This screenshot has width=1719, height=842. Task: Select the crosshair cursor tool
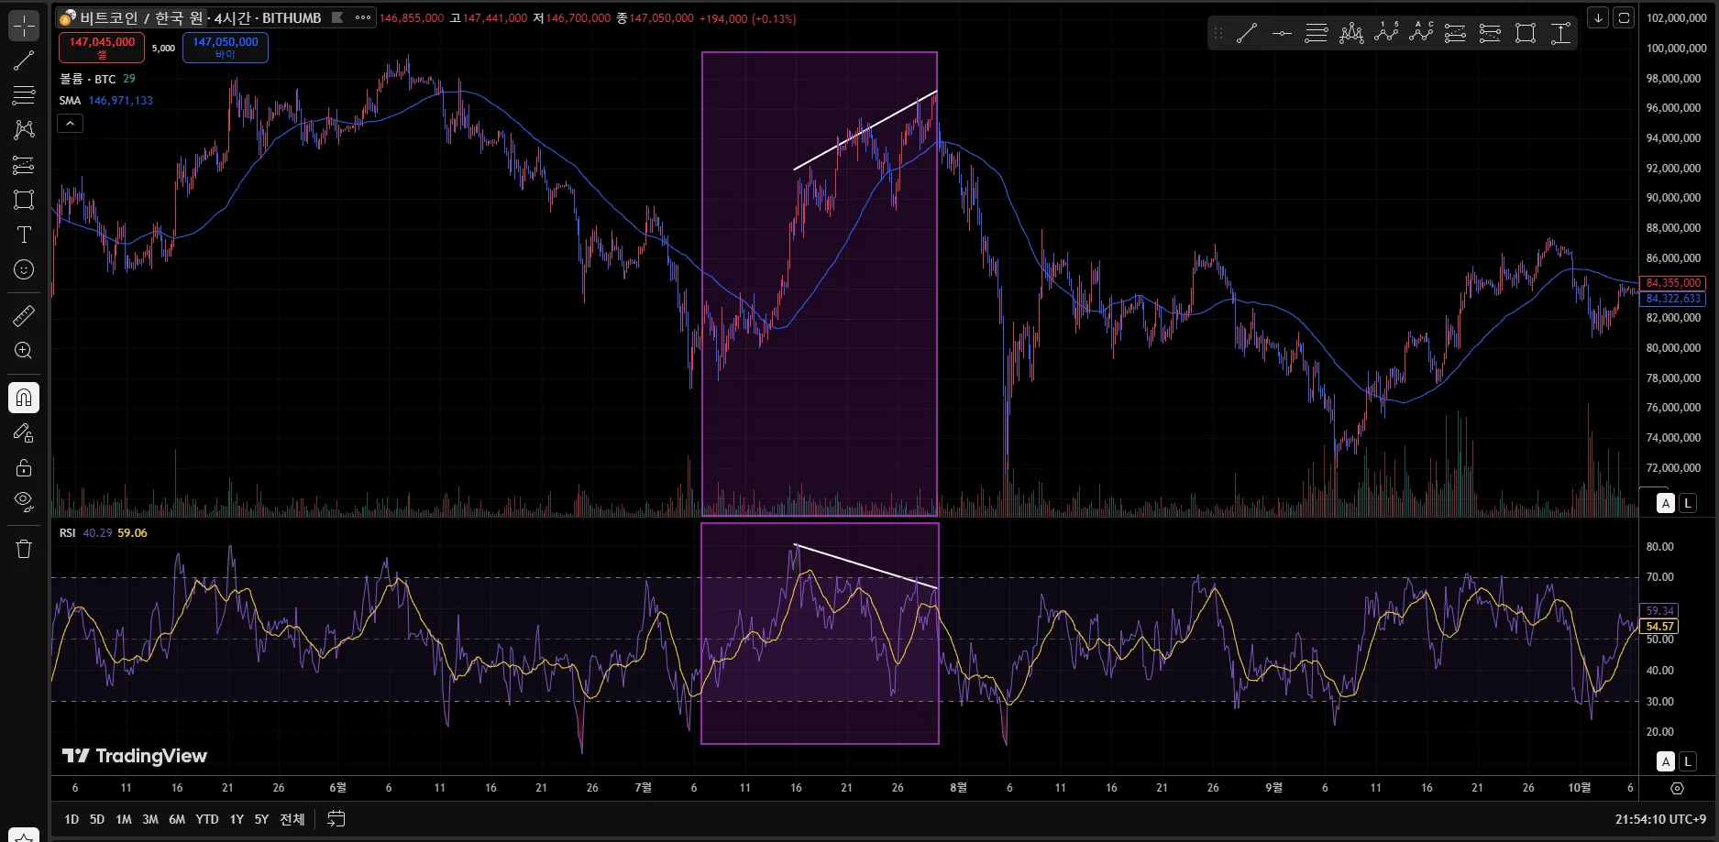pyautogui.click(x=24, y=26)
